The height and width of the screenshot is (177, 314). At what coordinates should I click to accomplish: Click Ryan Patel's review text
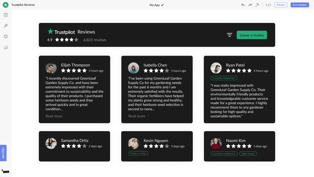[239, 100]
